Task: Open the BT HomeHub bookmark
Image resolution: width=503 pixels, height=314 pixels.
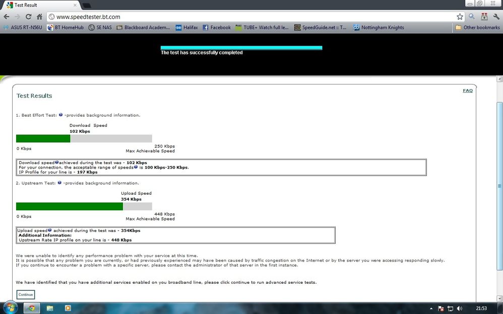Action: coord(66,28)
